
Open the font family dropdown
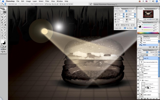pos(126,11)
